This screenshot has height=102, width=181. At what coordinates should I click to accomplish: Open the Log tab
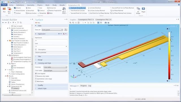90,86
